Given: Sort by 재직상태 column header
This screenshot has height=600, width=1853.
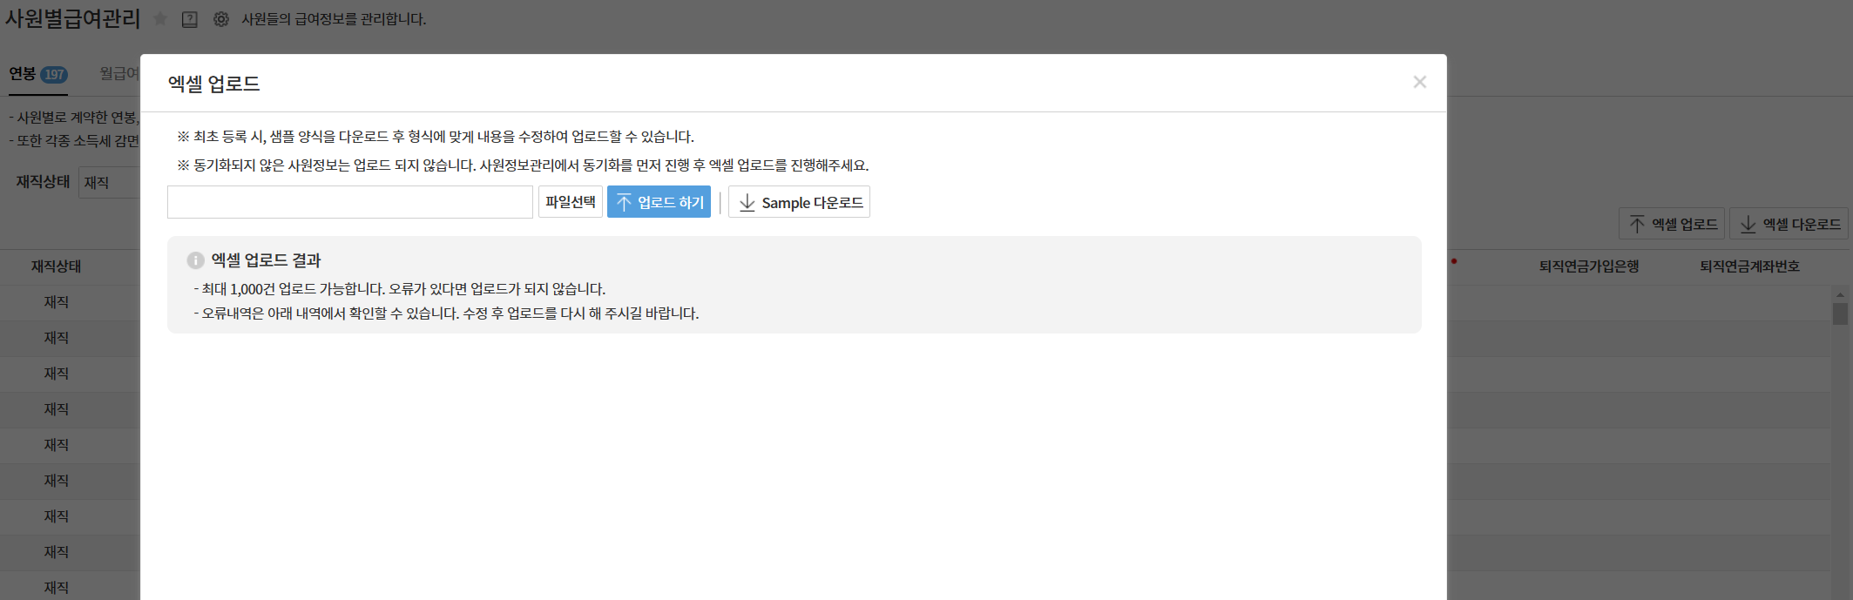Looking at the screenshot, I should [x=56, y=266].
